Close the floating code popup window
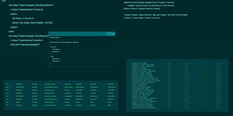 click(113, 34)
